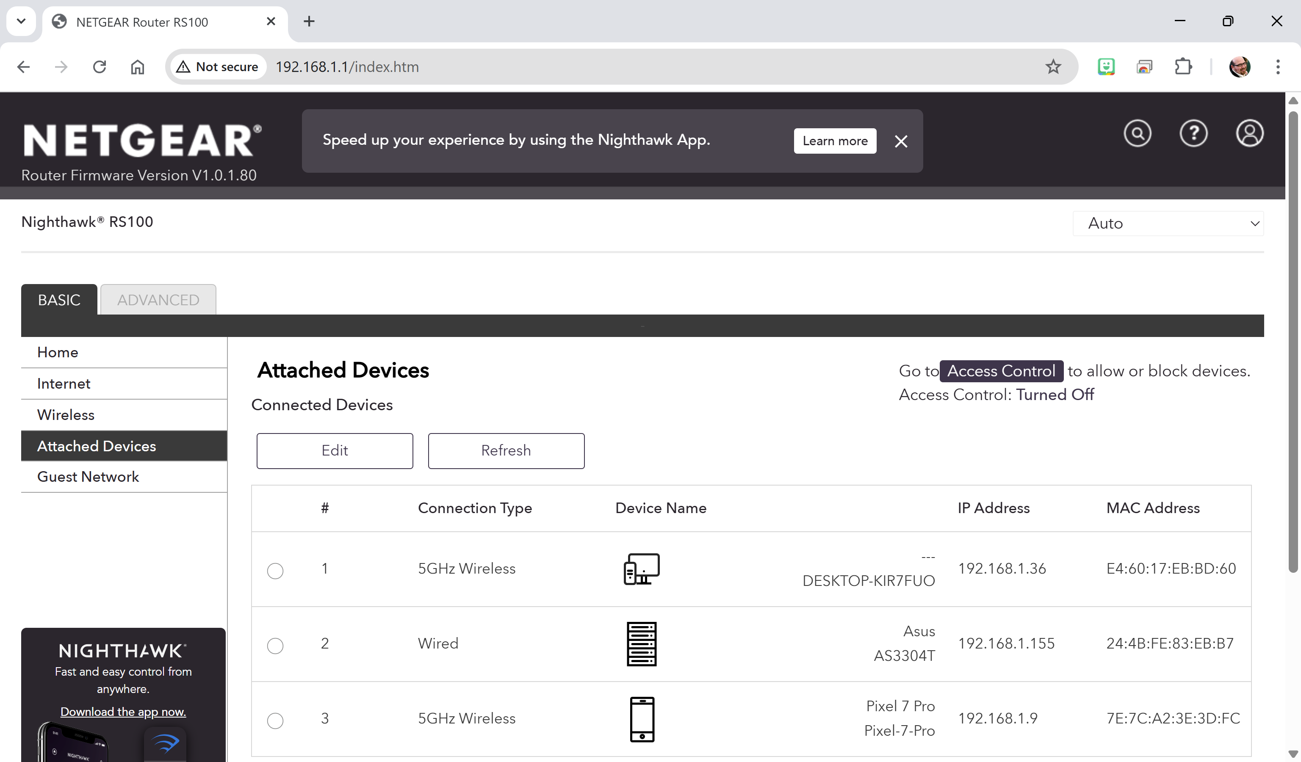1301x762 pixels.
Task: Select radio button for Pixel 7 Pro
Action: [x=275, y=721]
